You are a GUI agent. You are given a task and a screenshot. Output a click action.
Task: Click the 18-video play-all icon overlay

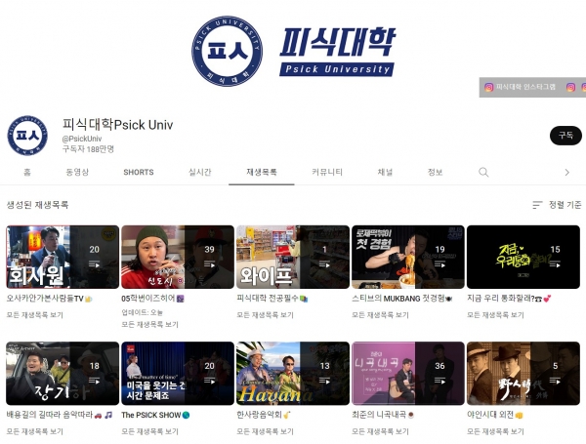tap(94, 382)
